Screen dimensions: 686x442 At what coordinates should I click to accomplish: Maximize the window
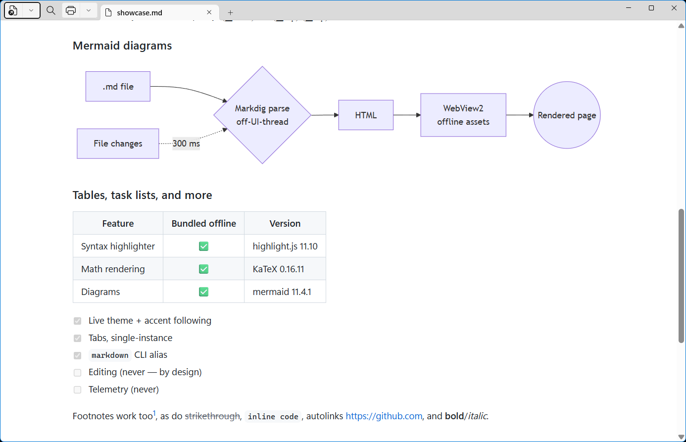point(651,8)
